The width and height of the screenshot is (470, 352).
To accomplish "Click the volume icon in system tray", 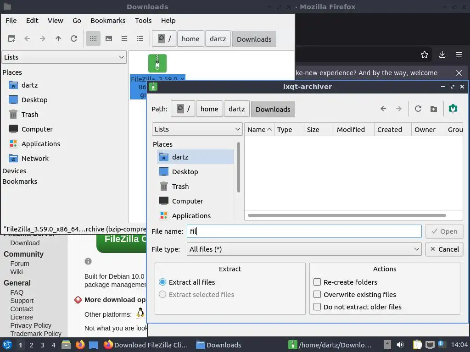I will (400, 345).
